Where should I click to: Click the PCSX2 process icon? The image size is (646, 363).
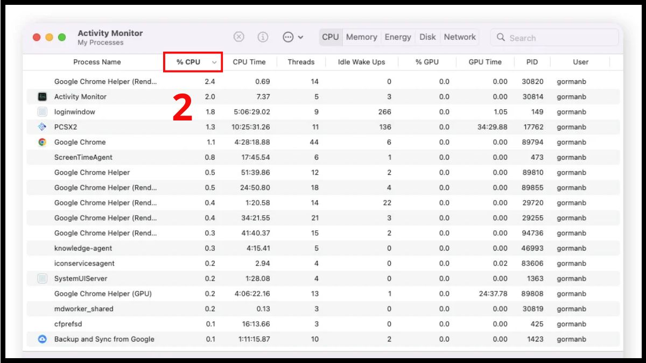click(x=43, y=127)
